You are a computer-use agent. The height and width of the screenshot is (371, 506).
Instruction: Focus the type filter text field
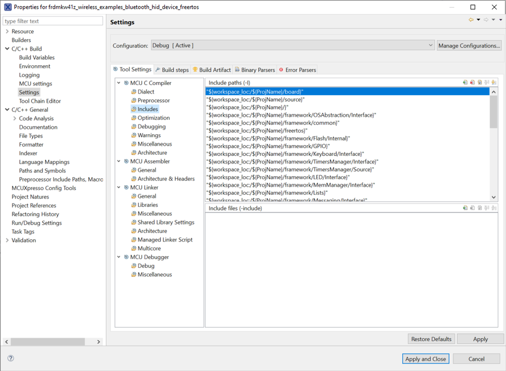pyautogui.click(x=53, y=21)
